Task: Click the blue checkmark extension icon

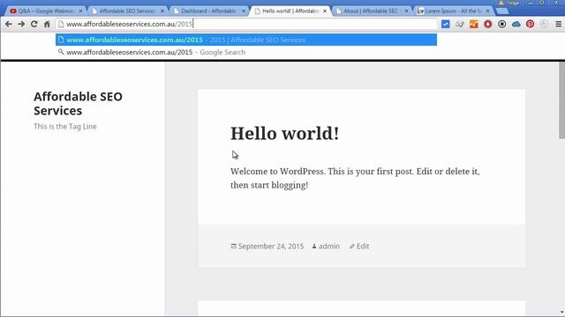Action: coord(445,24)
